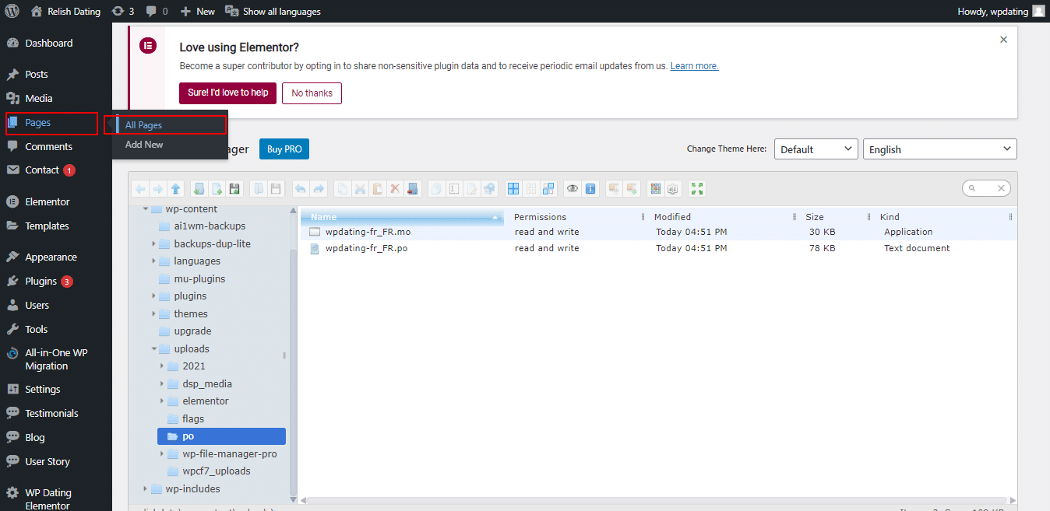Open the language dropdown set to English
The height and width of the screenshot is (511, 1050).
(940, 149)
